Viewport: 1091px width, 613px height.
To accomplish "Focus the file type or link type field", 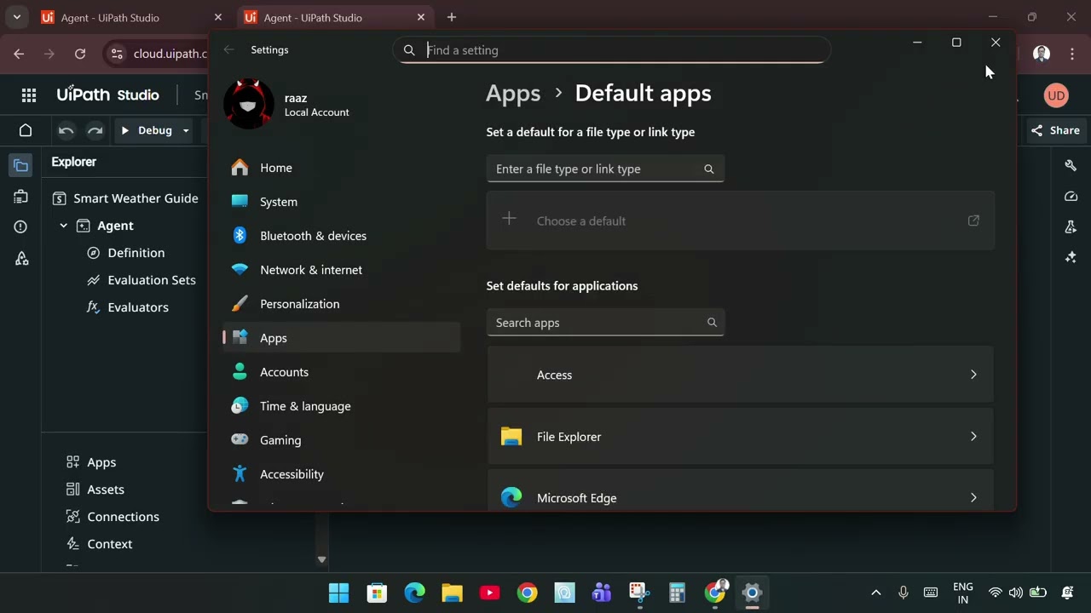I will pos(605,169).
